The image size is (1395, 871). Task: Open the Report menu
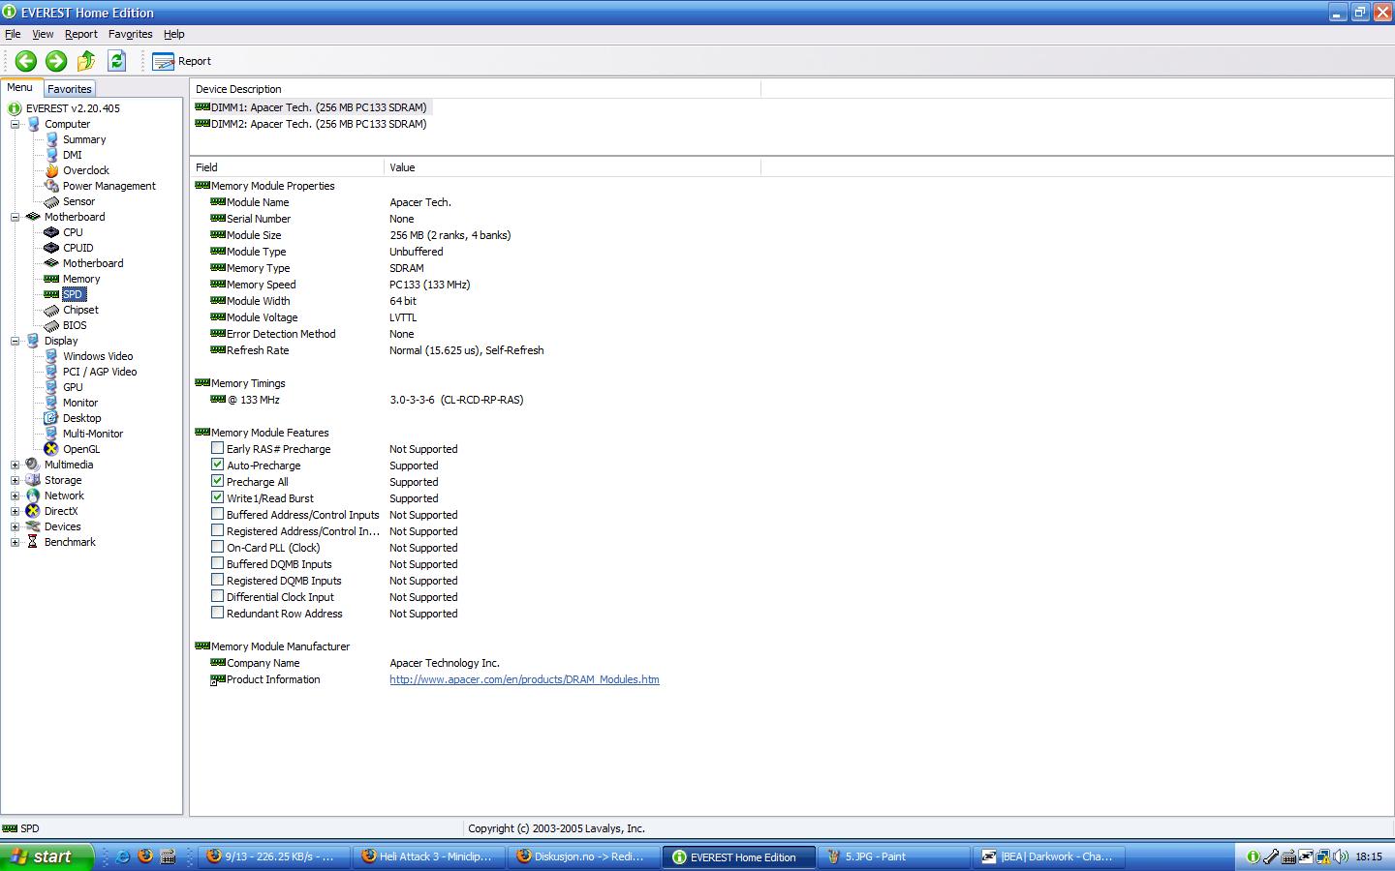pyautogui.click(x=81, y=34)
